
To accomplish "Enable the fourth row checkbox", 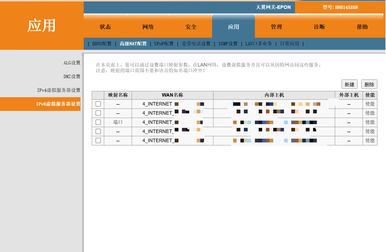I will click(x=98, y=131).
